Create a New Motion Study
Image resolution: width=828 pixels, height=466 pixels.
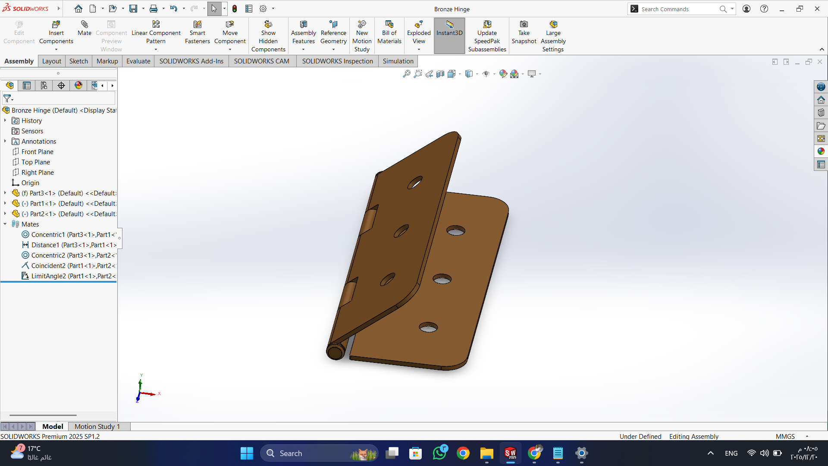coord(362,36)
